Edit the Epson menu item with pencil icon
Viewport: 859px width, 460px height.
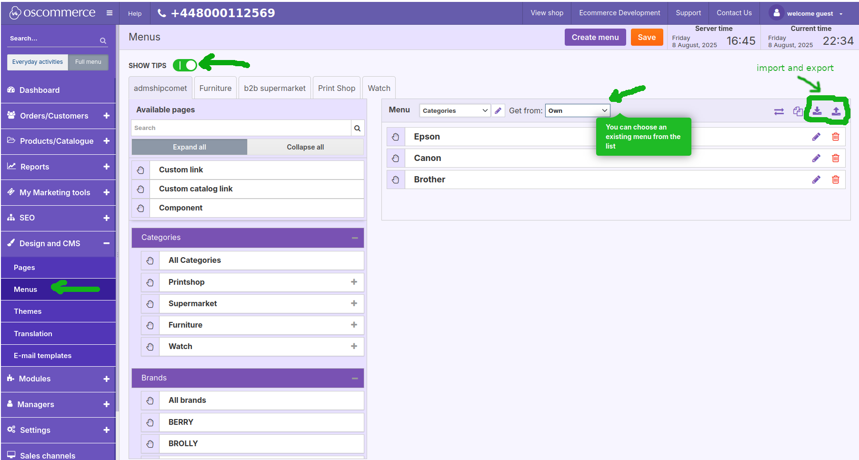816,137
